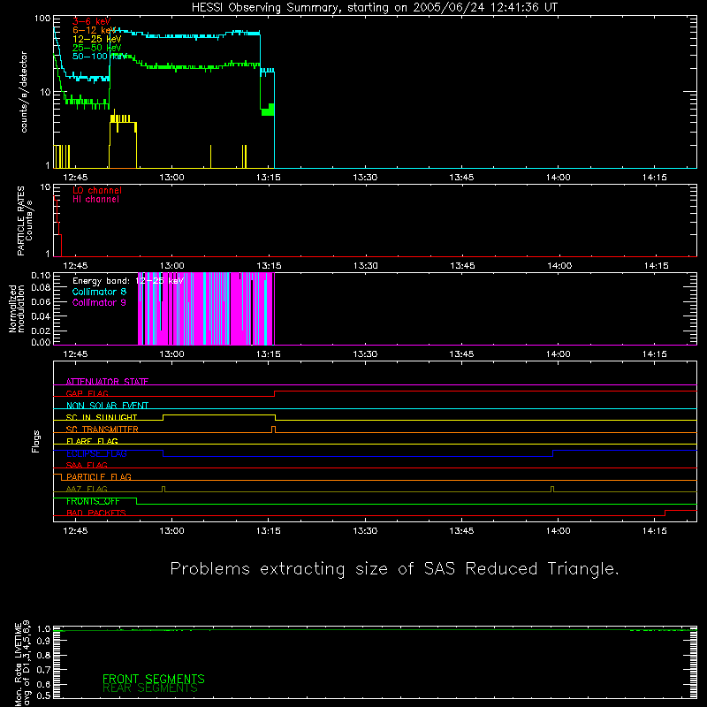Select the SC_IN_SUNLIGHT flag label
707x707 pixels.
pos(102,417)
